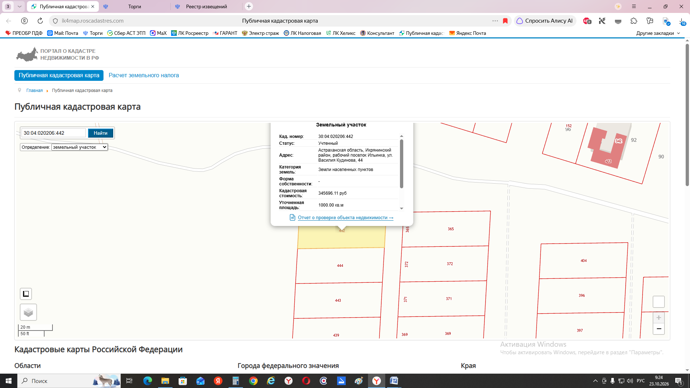Open the Yandex home button
Screen dimensions: 690x388
pos(24,21)
